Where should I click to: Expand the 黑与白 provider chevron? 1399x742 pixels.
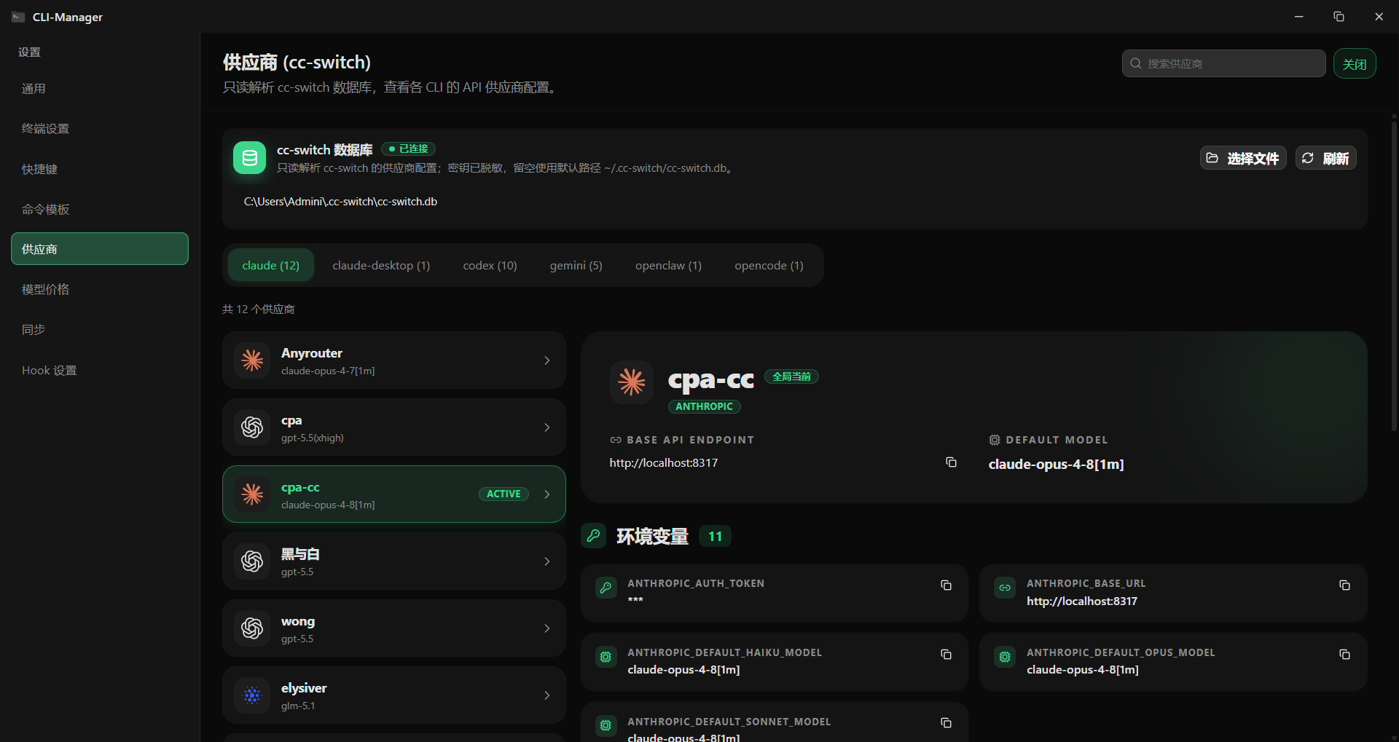tap(546, 561)
